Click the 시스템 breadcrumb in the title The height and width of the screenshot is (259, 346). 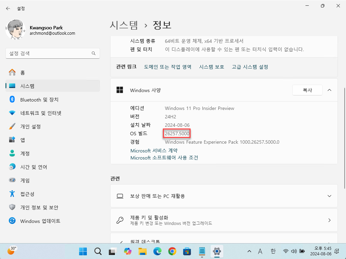tap(124, 25)
